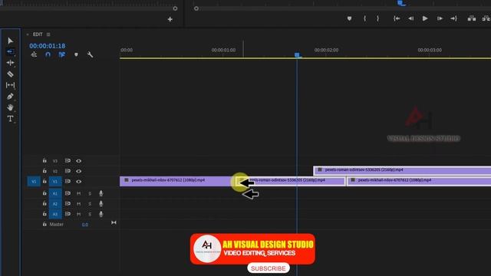Viewport: 491px width, 276px height.
Task: Toggle lock on the Master track
Action: click(44, 225)
